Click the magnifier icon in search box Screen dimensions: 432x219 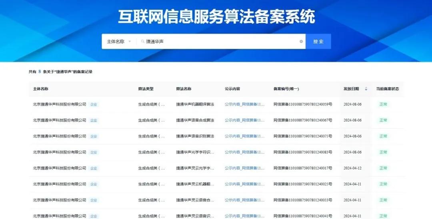[x=142, y=42]
